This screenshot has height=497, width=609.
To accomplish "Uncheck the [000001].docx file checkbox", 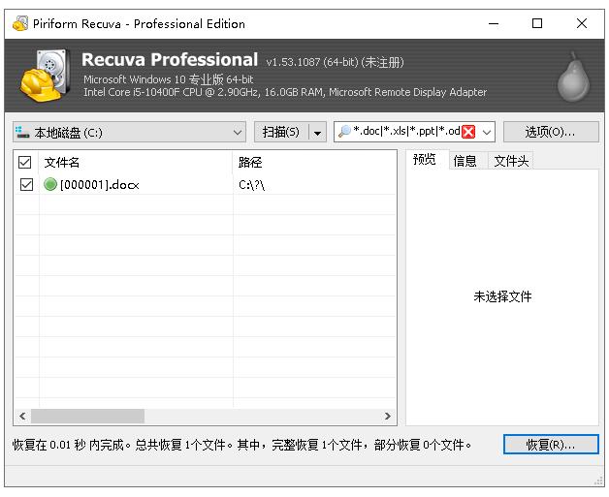I will (x=26, y=185).
